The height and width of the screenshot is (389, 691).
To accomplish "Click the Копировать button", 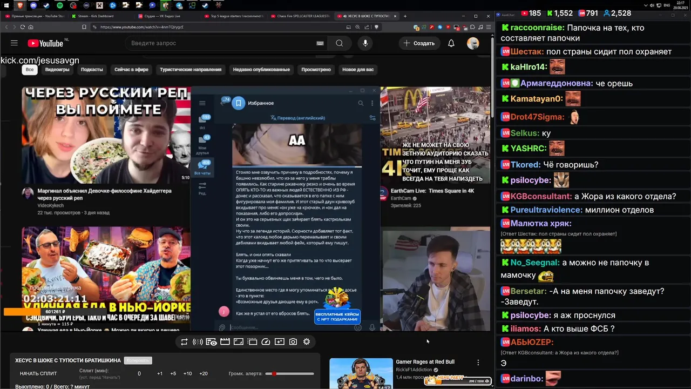I will point(138,360).
